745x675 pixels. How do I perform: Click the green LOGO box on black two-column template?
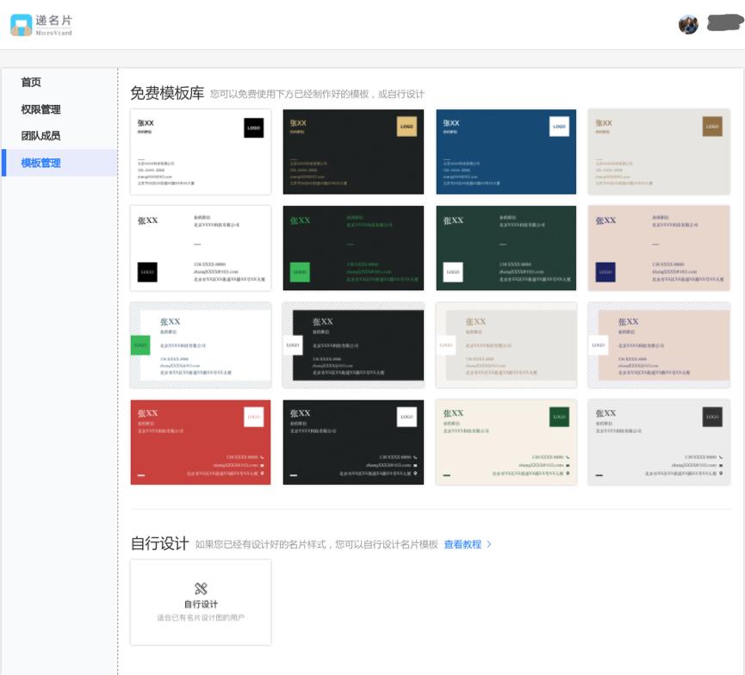coord(300,272)
